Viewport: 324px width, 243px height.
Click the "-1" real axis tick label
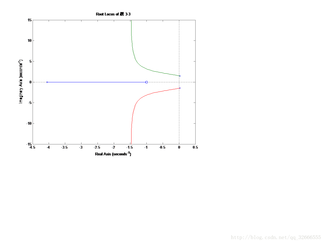(146, 147)
